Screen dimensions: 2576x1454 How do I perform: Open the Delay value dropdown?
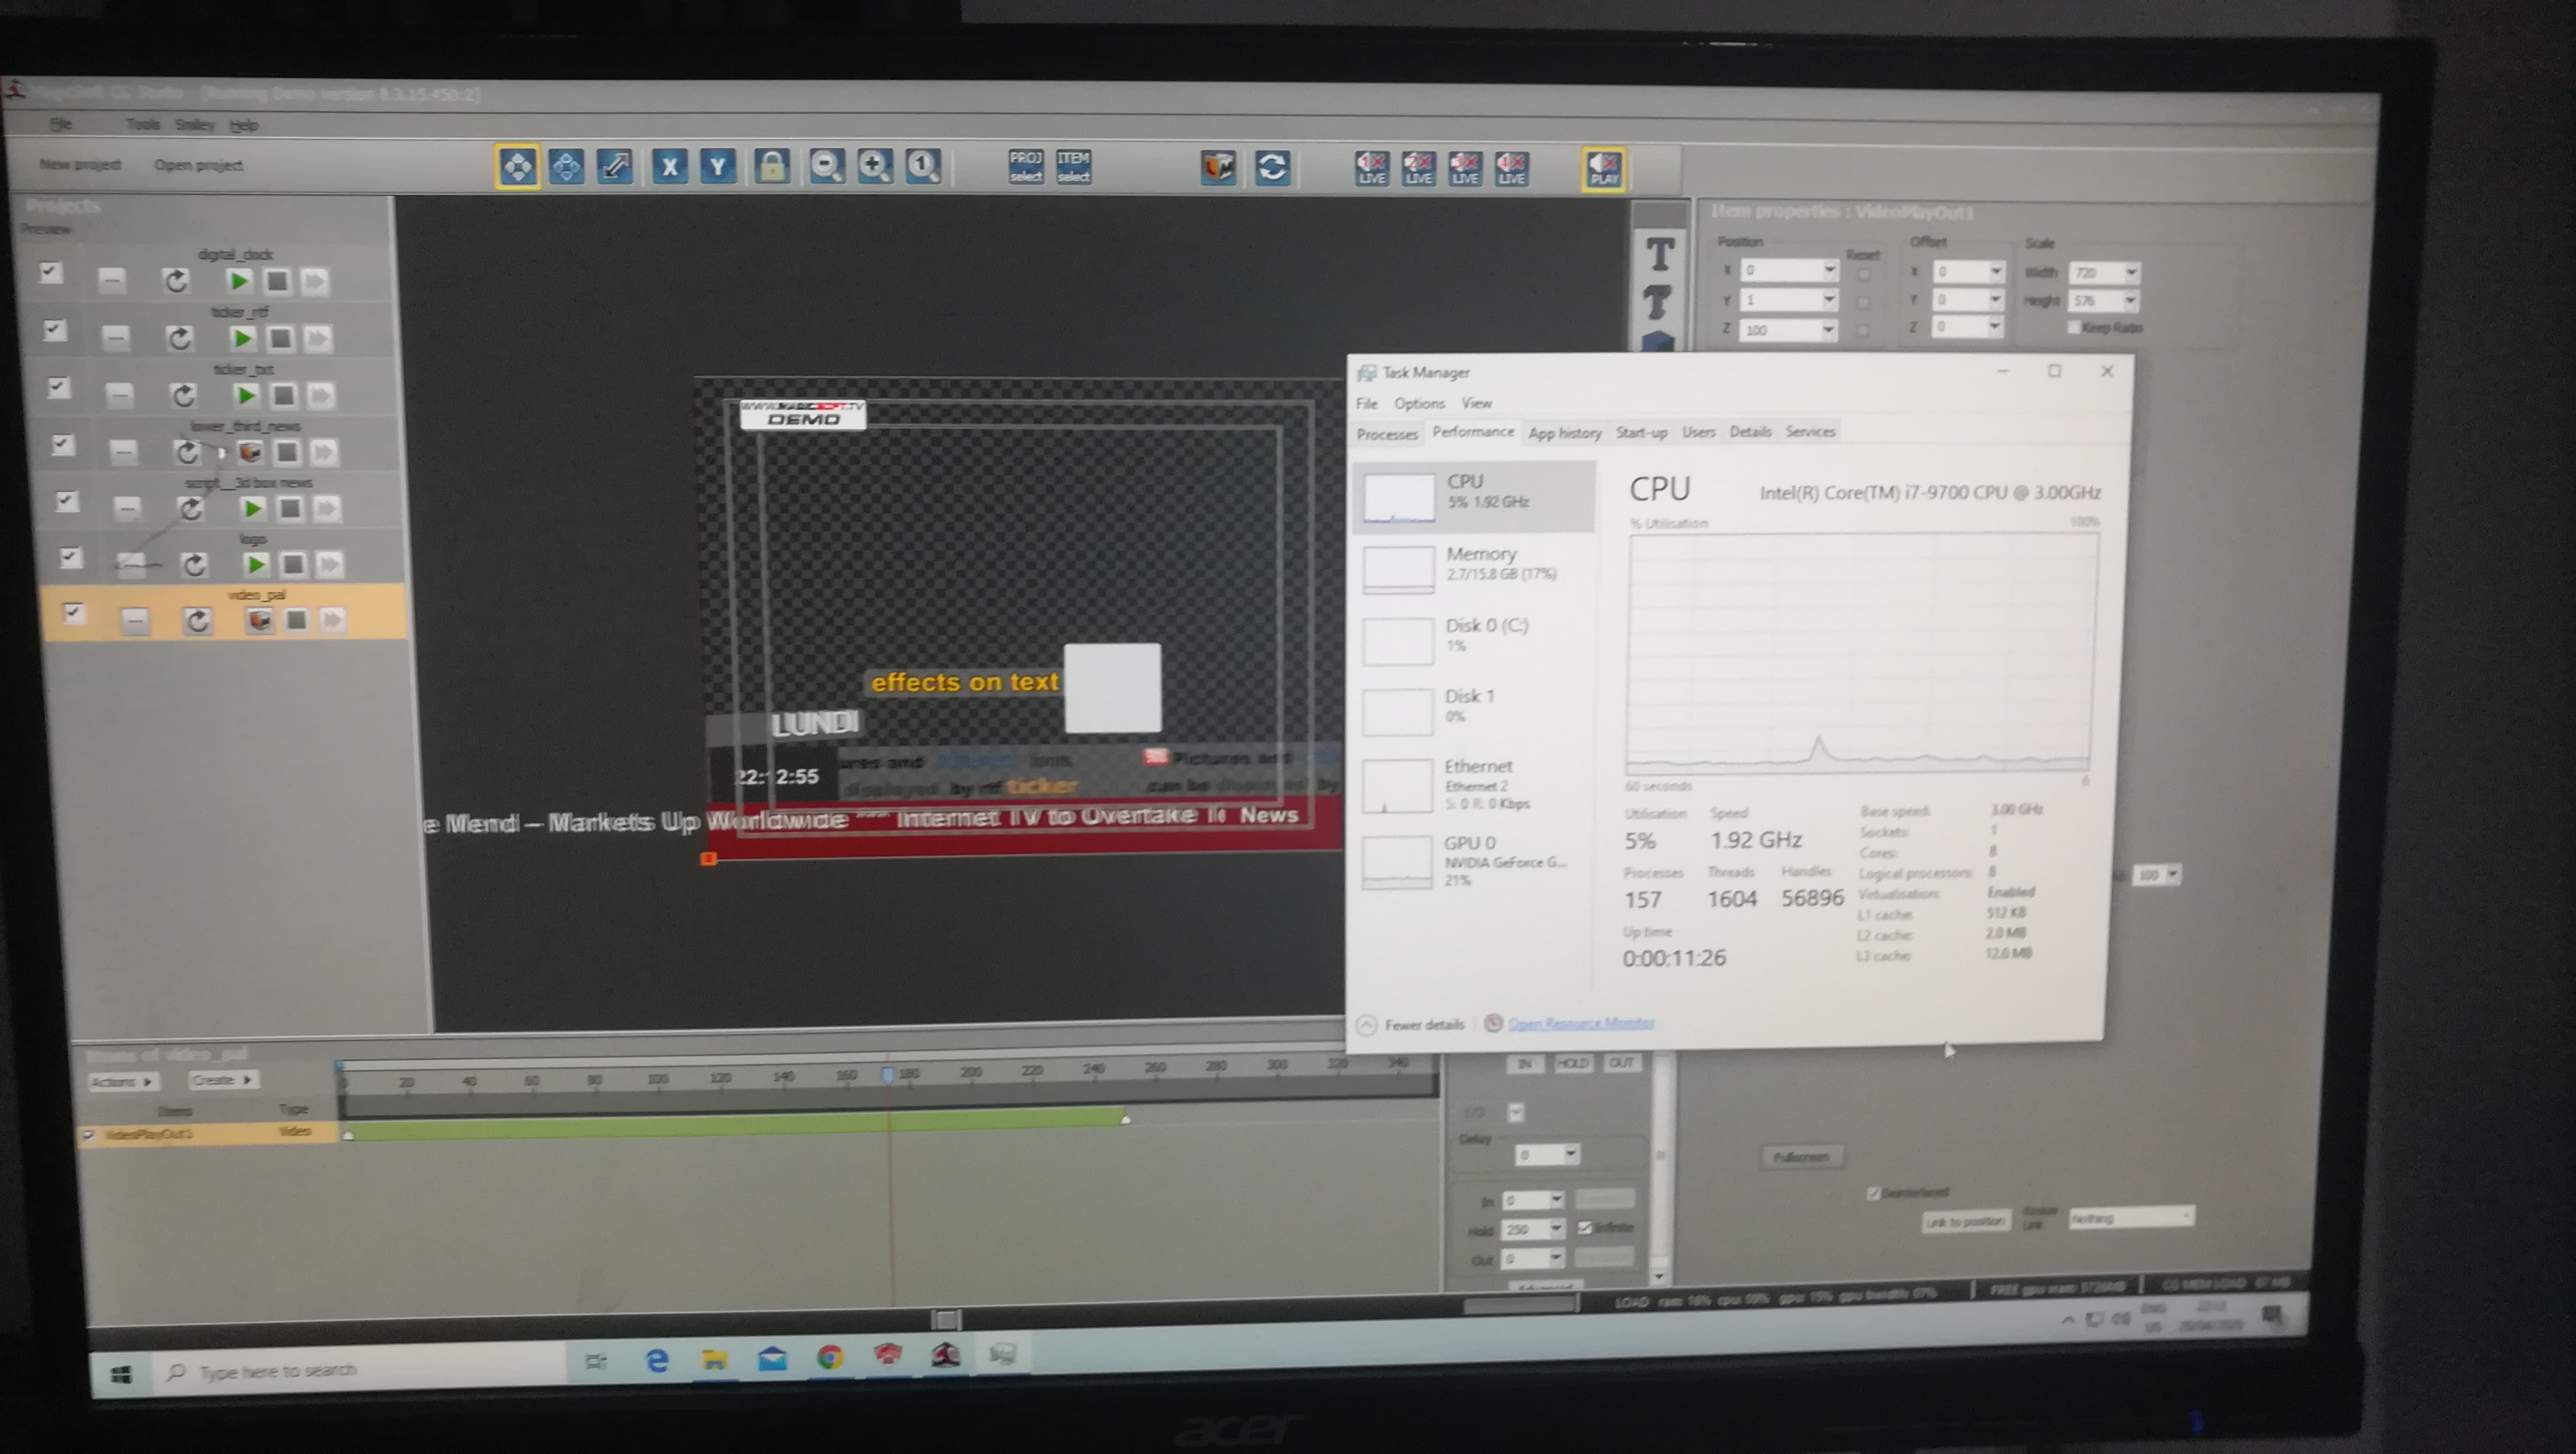point(1570,1154)
